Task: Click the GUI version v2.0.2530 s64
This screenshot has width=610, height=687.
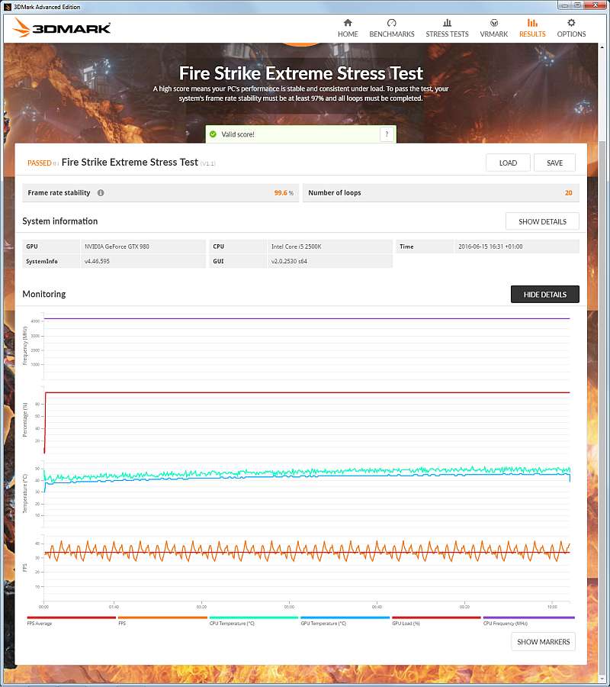Action: [x=330, y=261]
